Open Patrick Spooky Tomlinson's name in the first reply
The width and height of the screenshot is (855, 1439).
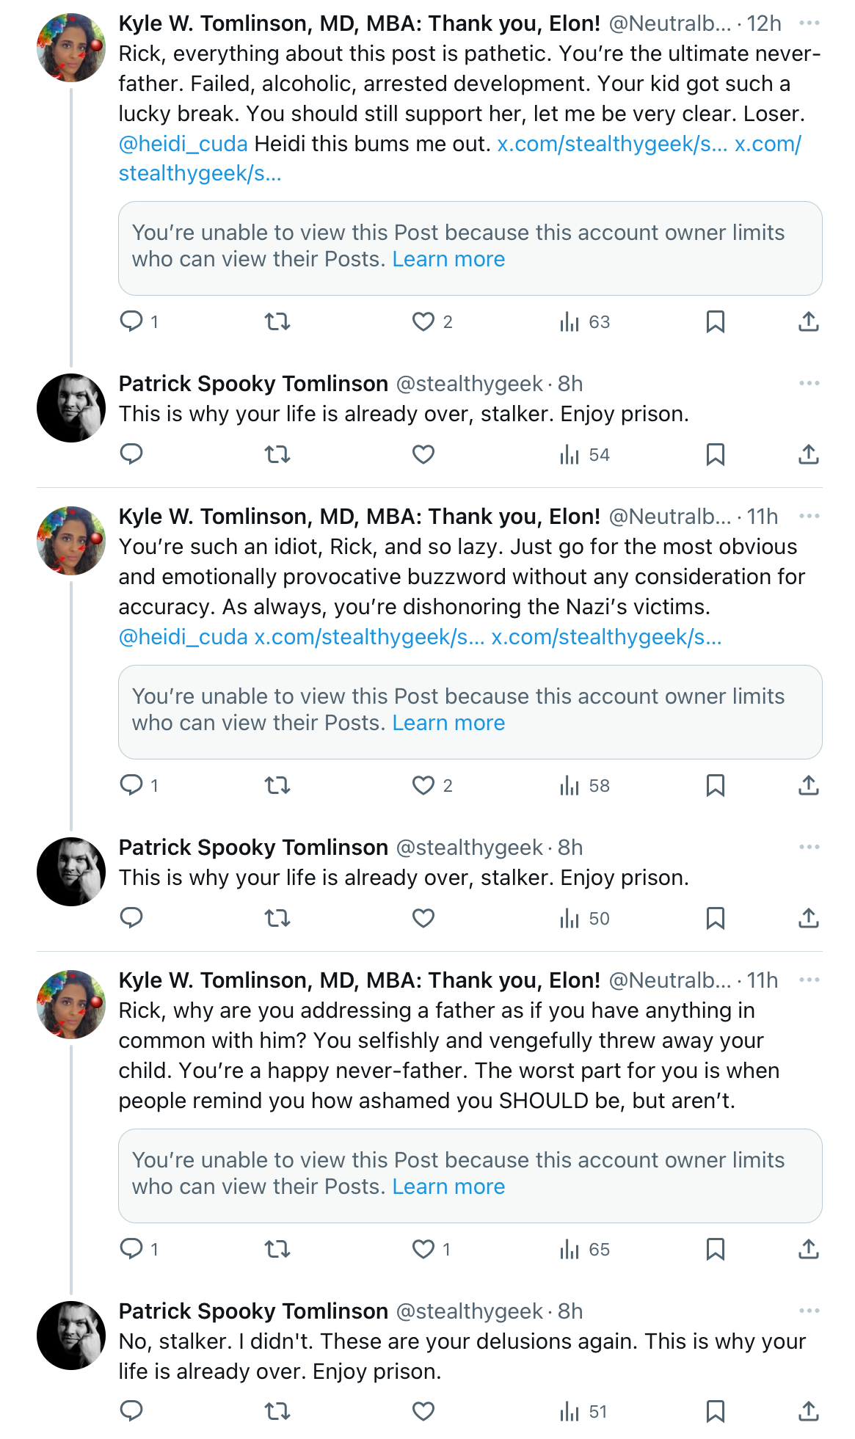(x=253, y=383)
